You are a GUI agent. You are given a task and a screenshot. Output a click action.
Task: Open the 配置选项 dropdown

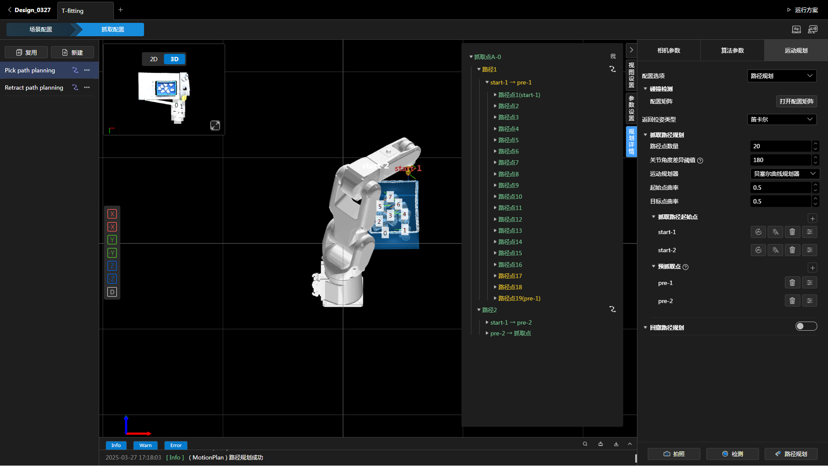tap(781, 76)
